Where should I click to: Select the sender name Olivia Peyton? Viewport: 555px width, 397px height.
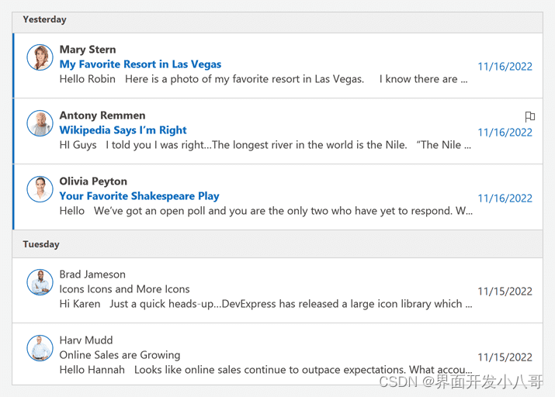point(93,181)
